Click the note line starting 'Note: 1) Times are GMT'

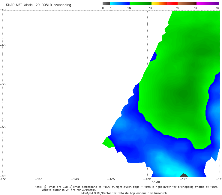pyautogui.click(x=126, y=187)
